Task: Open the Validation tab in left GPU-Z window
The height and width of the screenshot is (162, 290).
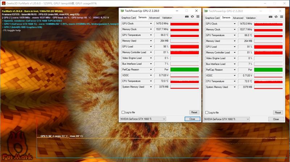Action: [x=167, y=18]
